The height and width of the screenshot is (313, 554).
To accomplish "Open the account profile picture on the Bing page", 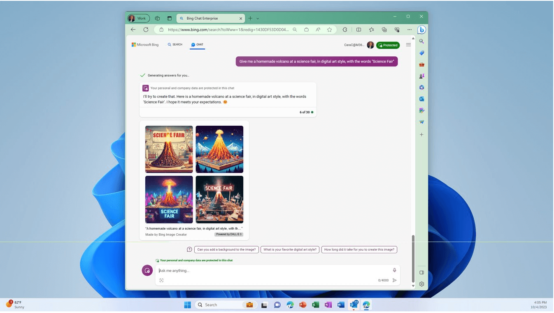I will [x=370, y=45].
